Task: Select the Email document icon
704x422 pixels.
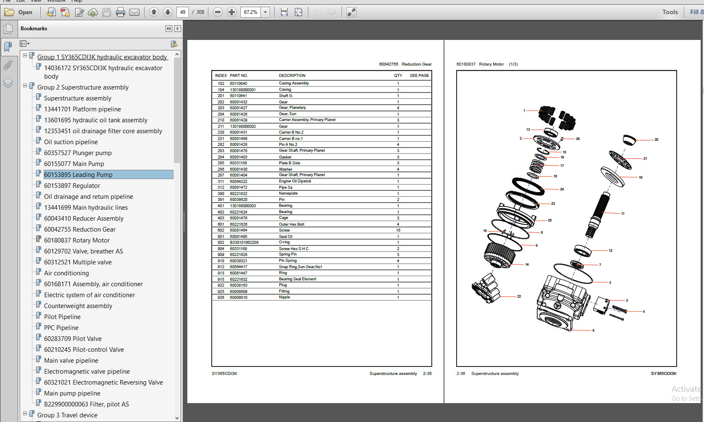Action: pos(134,12)
